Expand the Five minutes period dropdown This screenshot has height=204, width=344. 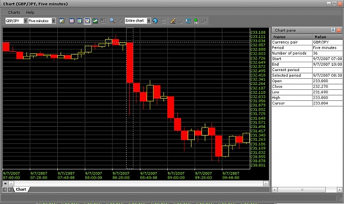tap(53, 21)
